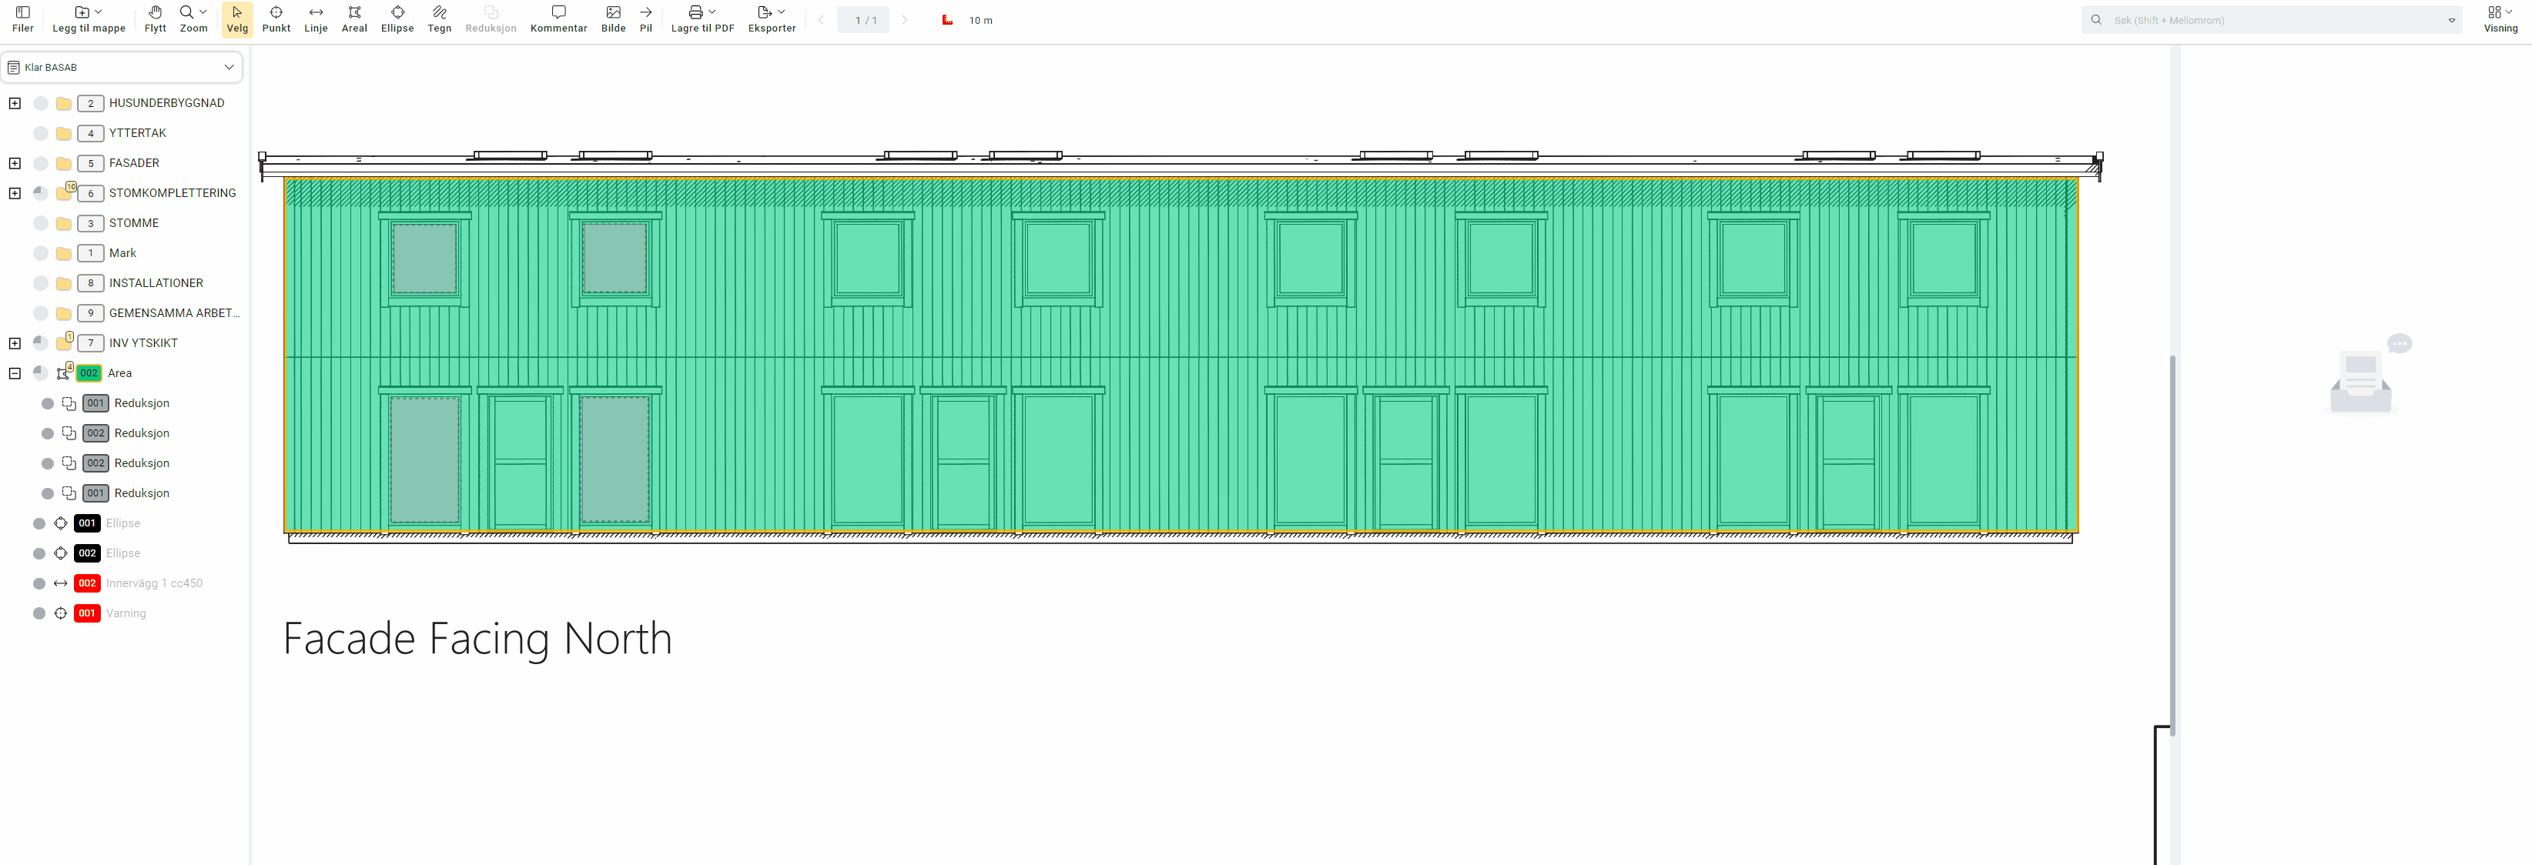Expand the STOMKOMPLETTERING folder
The width and height of the screenshot is (2532, 865).
click(x=15, y=193)
